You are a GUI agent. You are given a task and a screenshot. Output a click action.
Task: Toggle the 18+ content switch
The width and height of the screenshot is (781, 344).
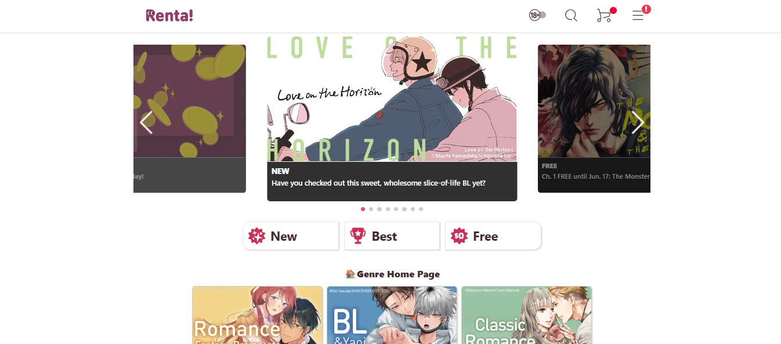pos(537,16)
